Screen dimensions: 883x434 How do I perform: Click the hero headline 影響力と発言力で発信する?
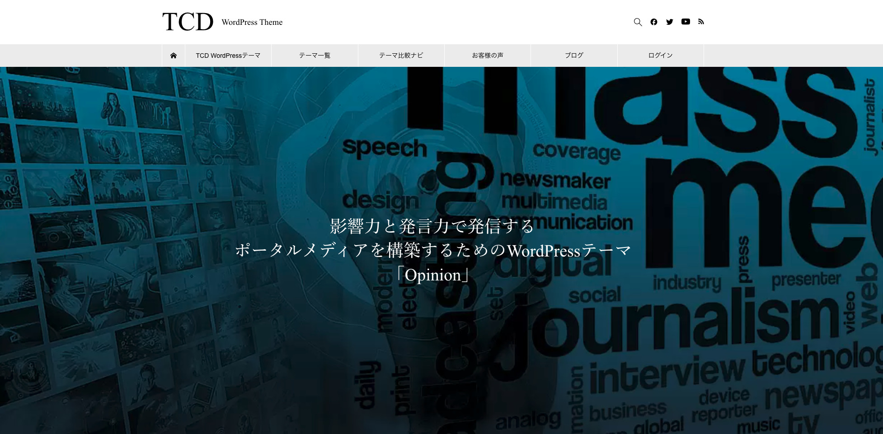click(432, 226)
